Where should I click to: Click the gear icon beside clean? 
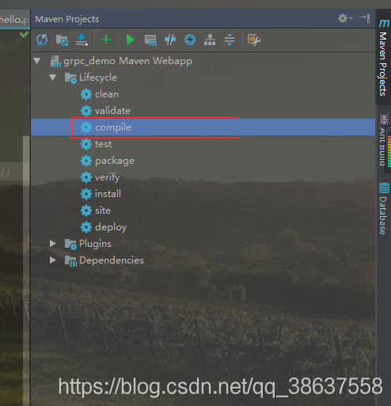tap(86, 94)
